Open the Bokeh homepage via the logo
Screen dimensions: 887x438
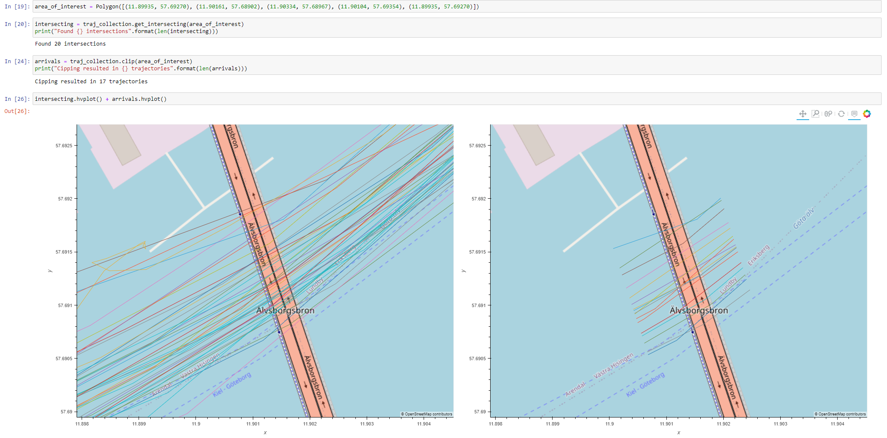tap(867, 113)
